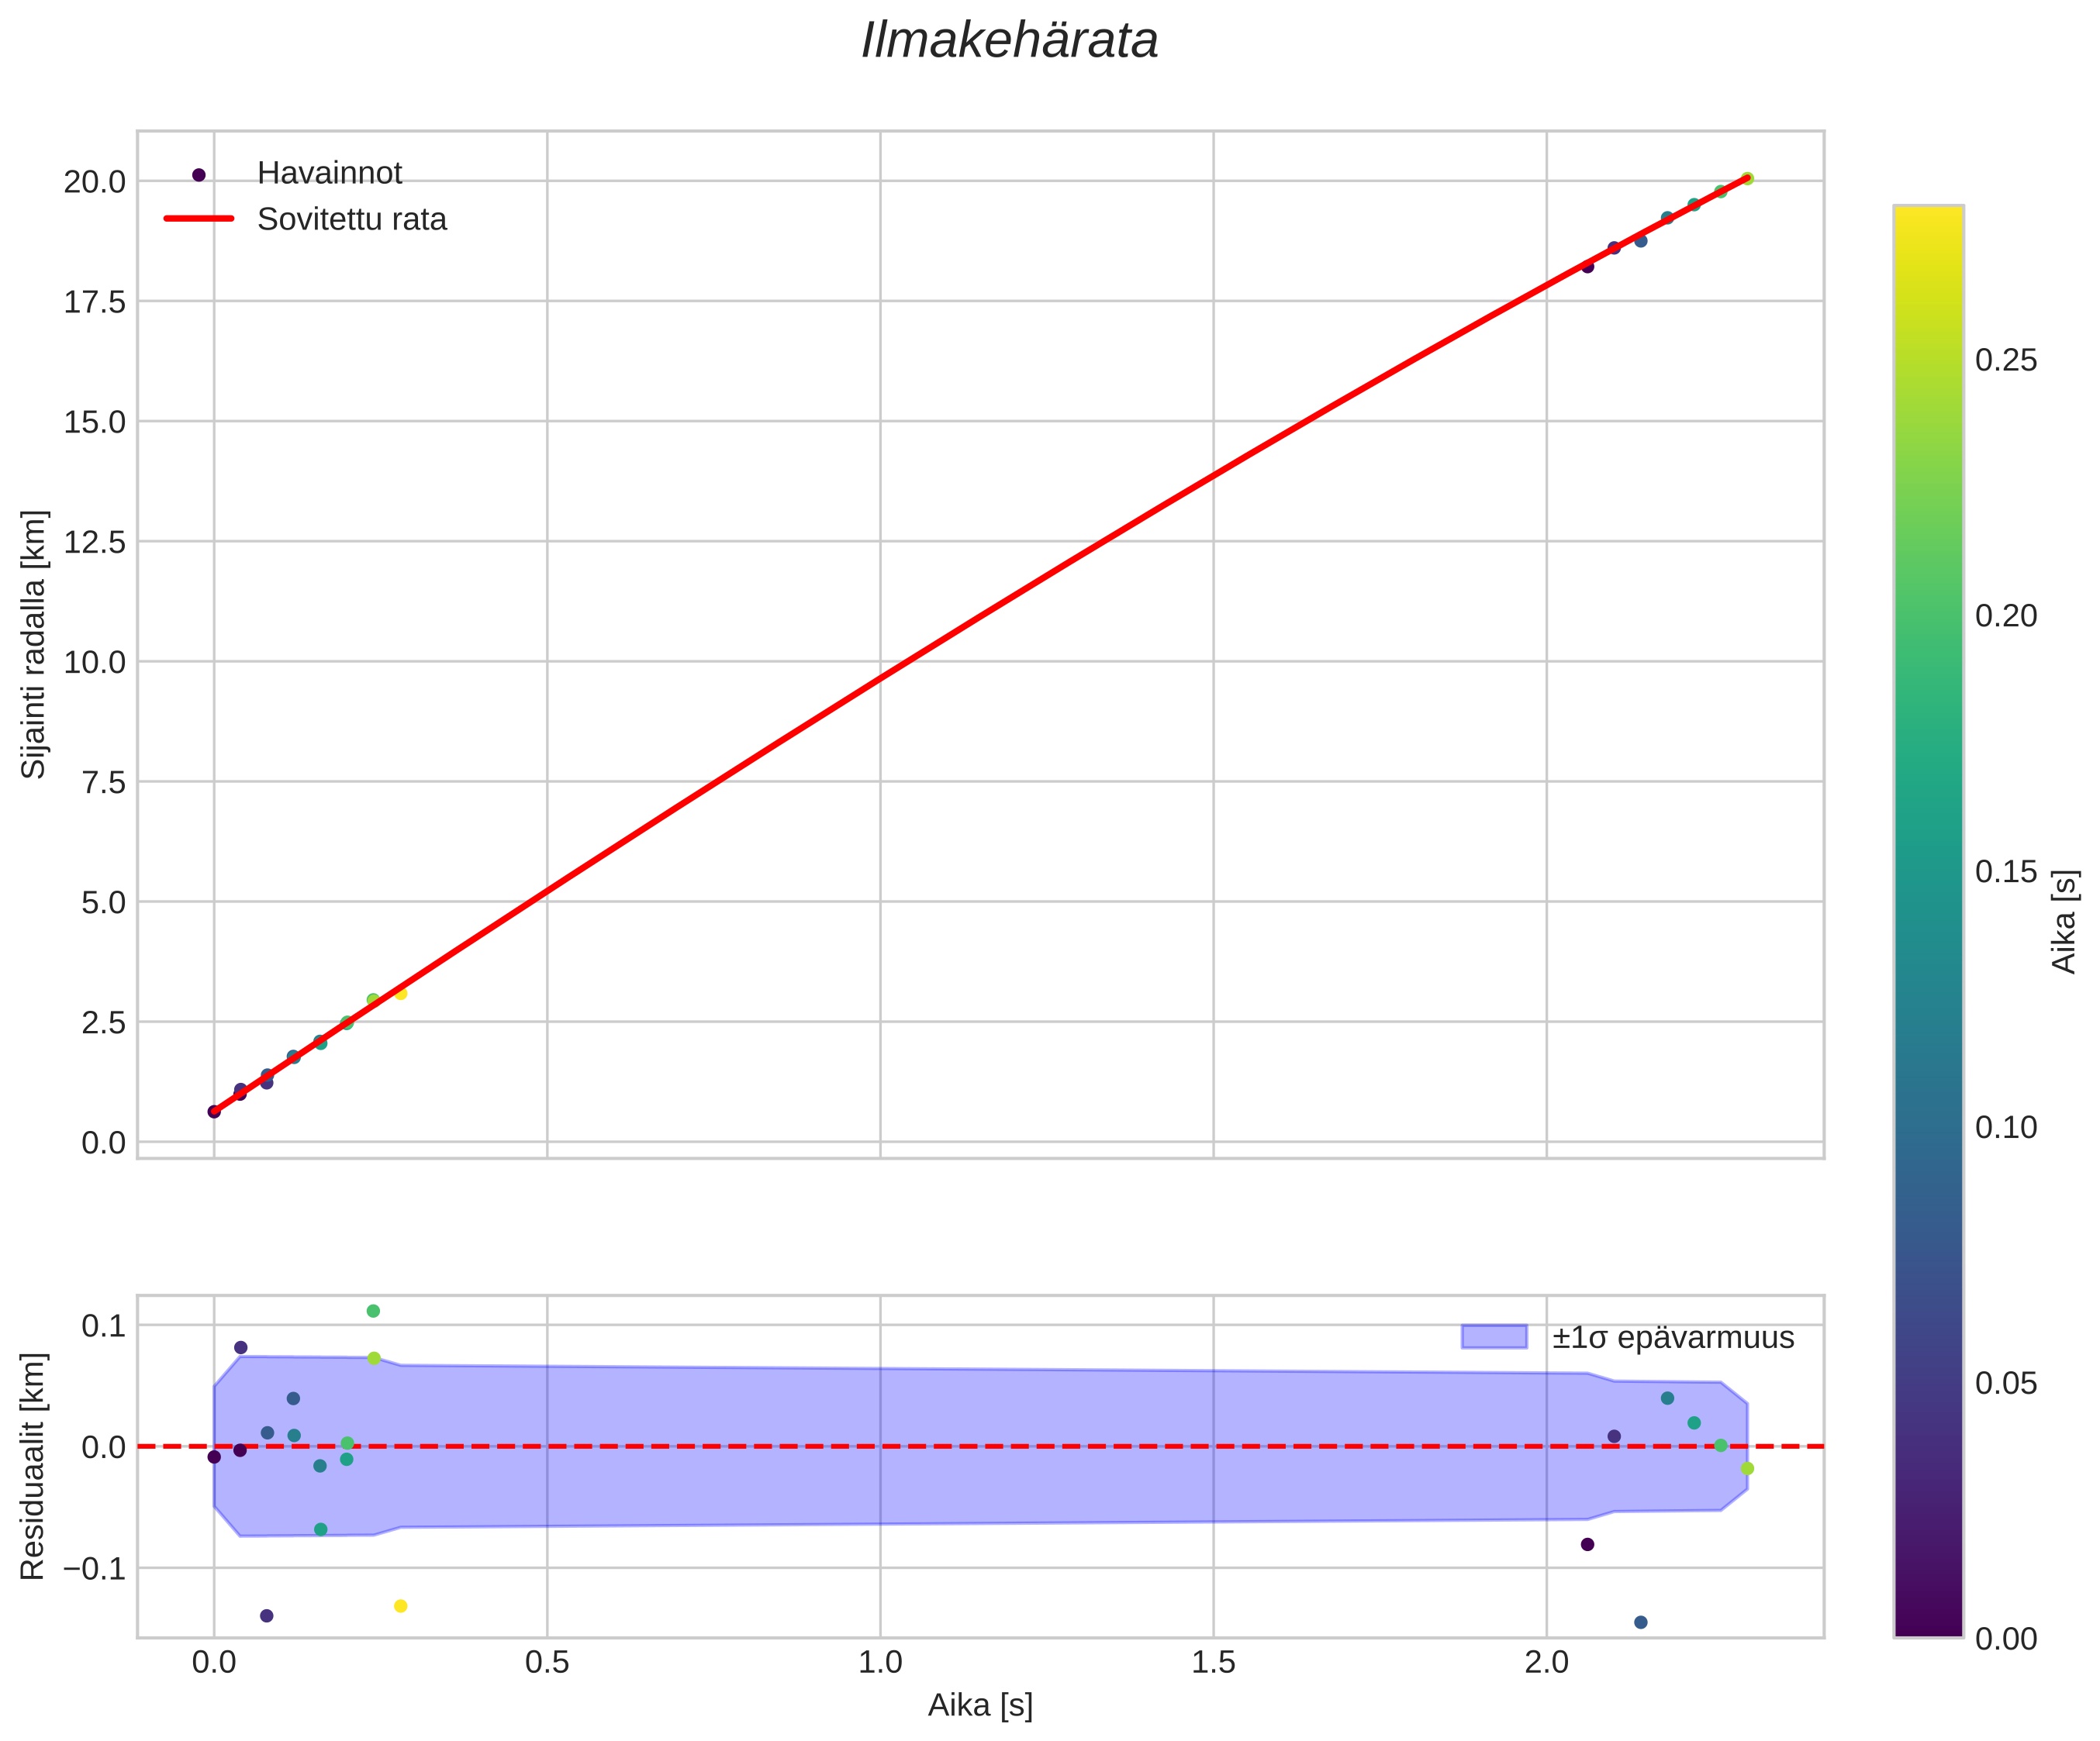Click the red Sovitettu rata legend line

point(198,219)
